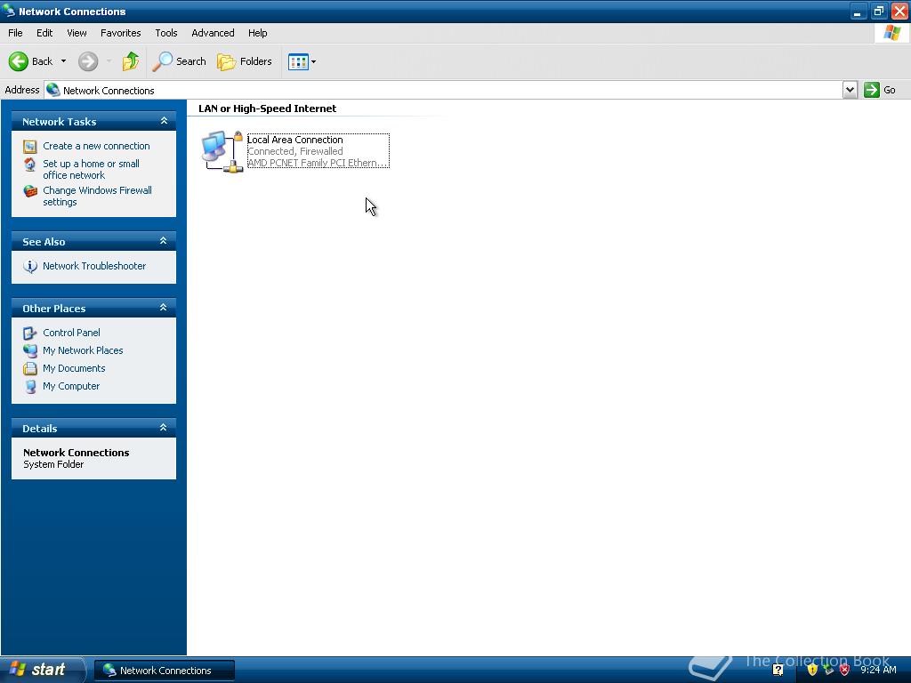Collapse the Other Places panel

(x=164, y=308)
